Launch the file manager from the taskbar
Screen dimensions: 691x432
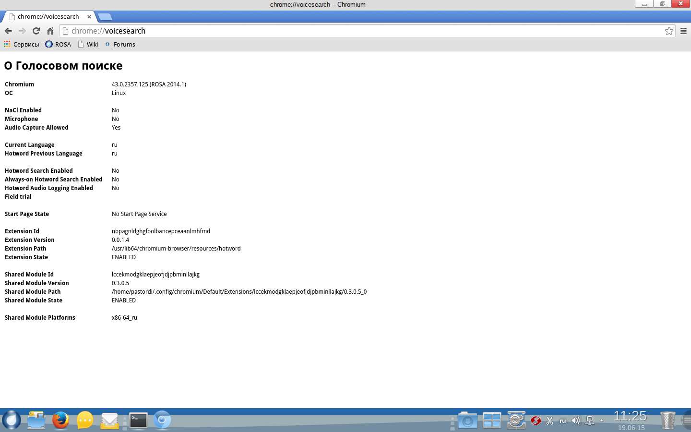point(36,420)
